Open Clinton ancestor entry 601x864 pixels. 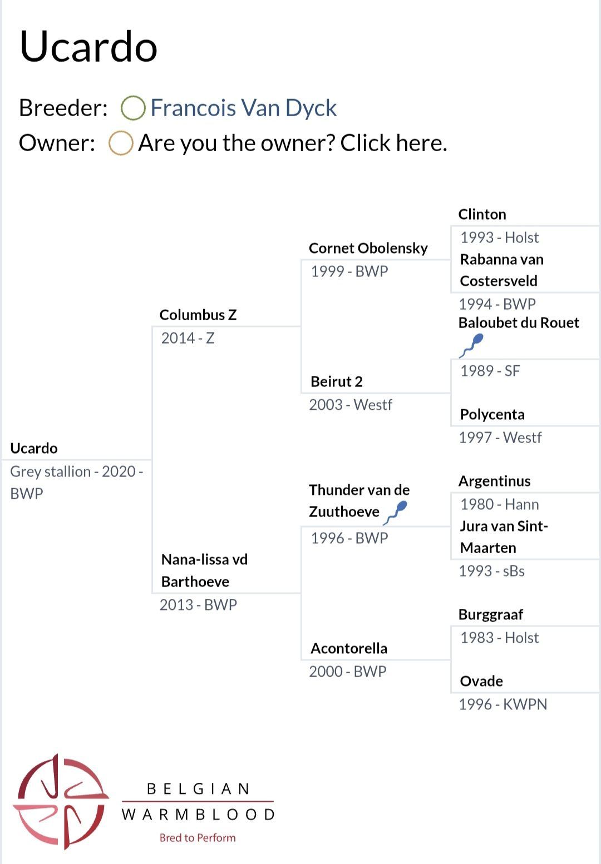tap(482, 214)
